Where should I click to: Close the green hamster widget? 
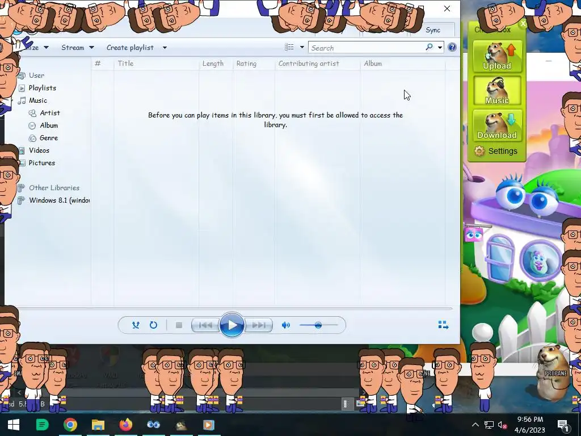(x=523, y=23)
